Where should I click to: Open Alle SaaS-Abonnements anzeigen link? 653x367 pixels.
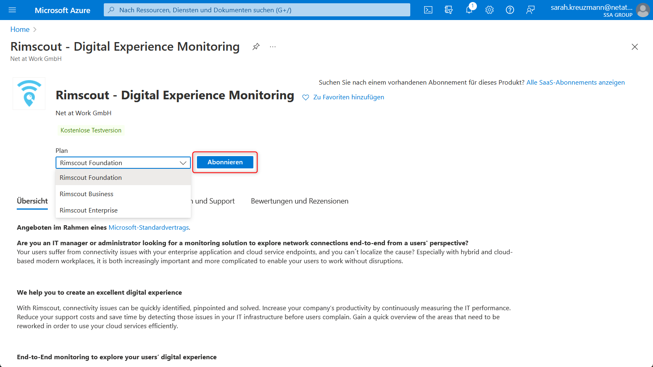point(575,83)
